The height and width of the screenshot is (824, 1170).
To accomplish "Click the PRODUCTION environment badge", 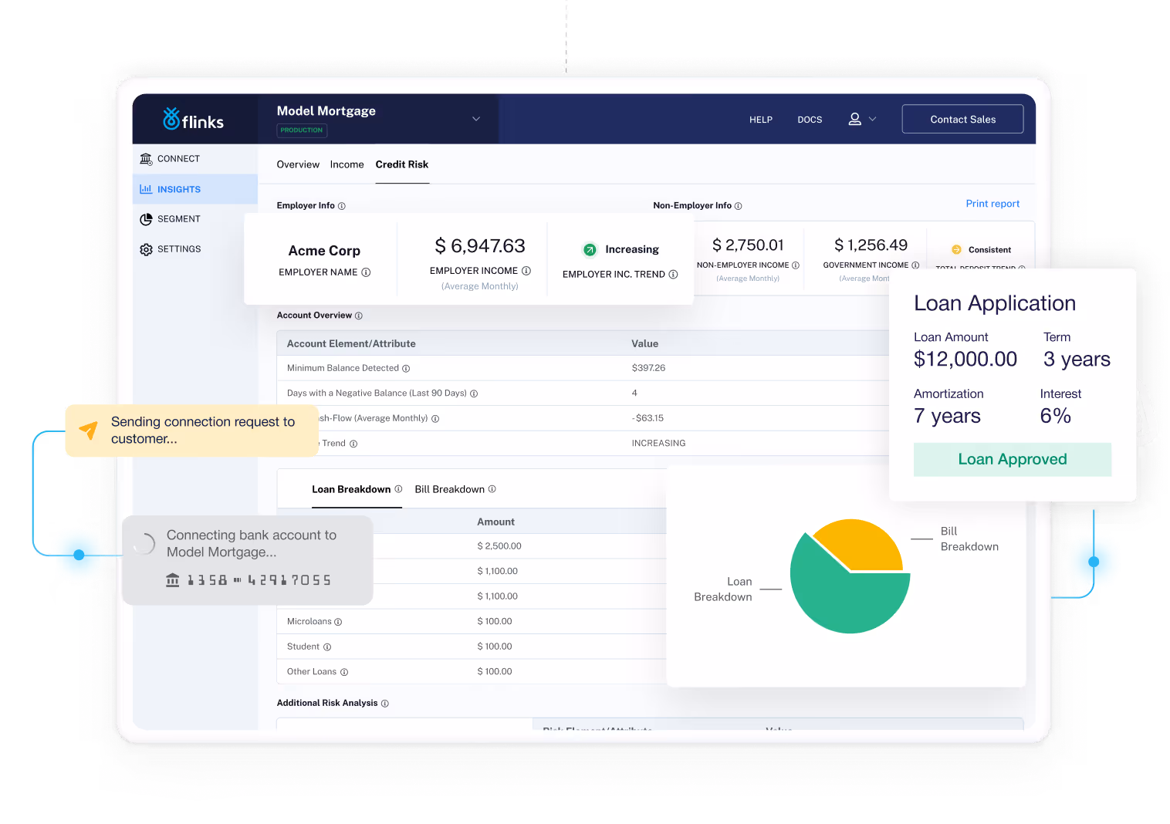I will click(x=302, y=130).
